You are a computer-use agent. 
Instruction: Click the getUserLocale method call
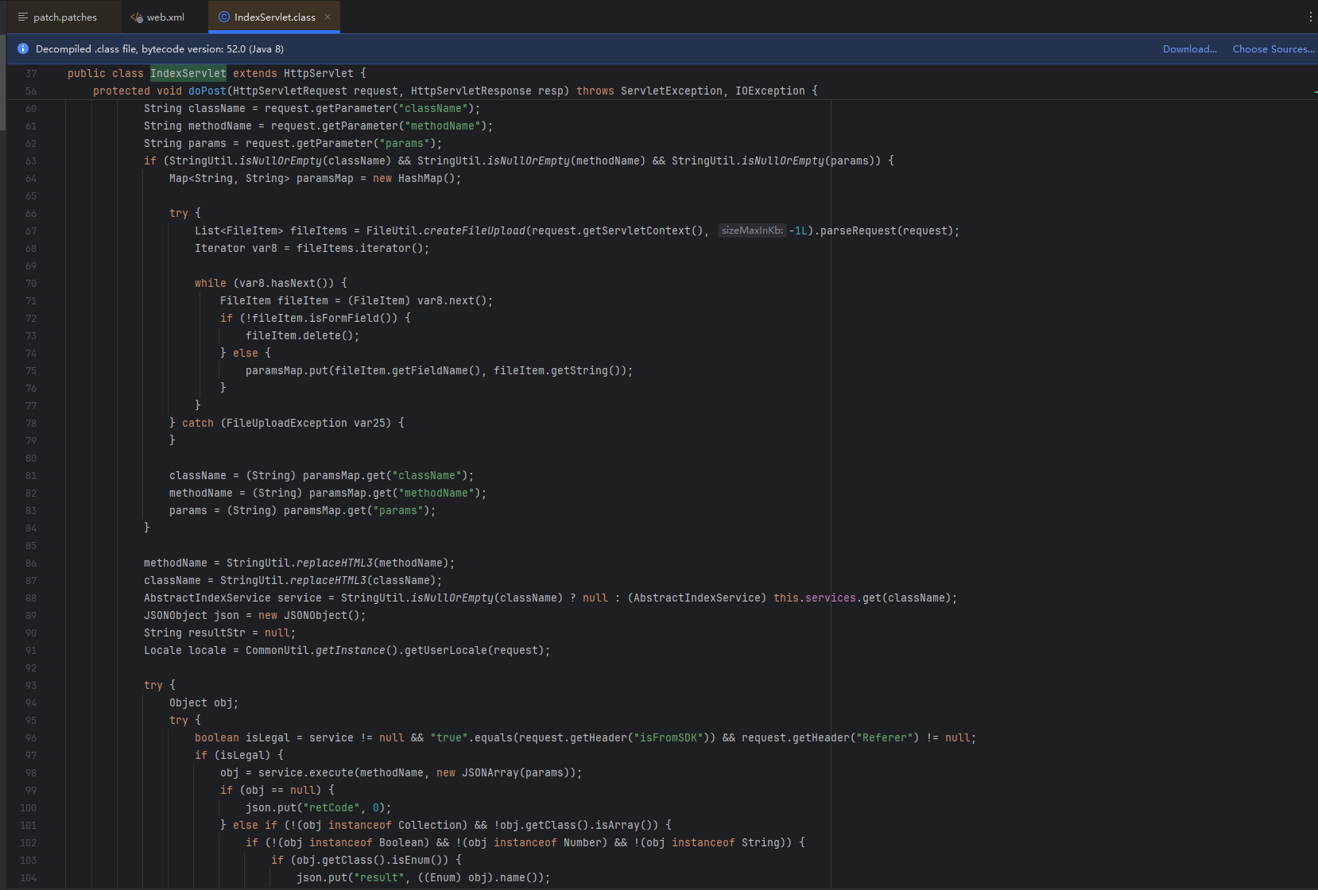click(446, 650)
